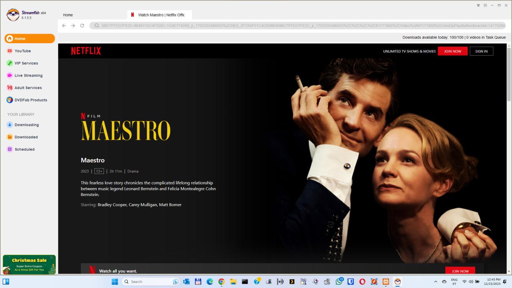This screenshot has width=512, height=288.
Task: Open Bitwarden shield icon in the taskbar
Action: tap(350, 282)
